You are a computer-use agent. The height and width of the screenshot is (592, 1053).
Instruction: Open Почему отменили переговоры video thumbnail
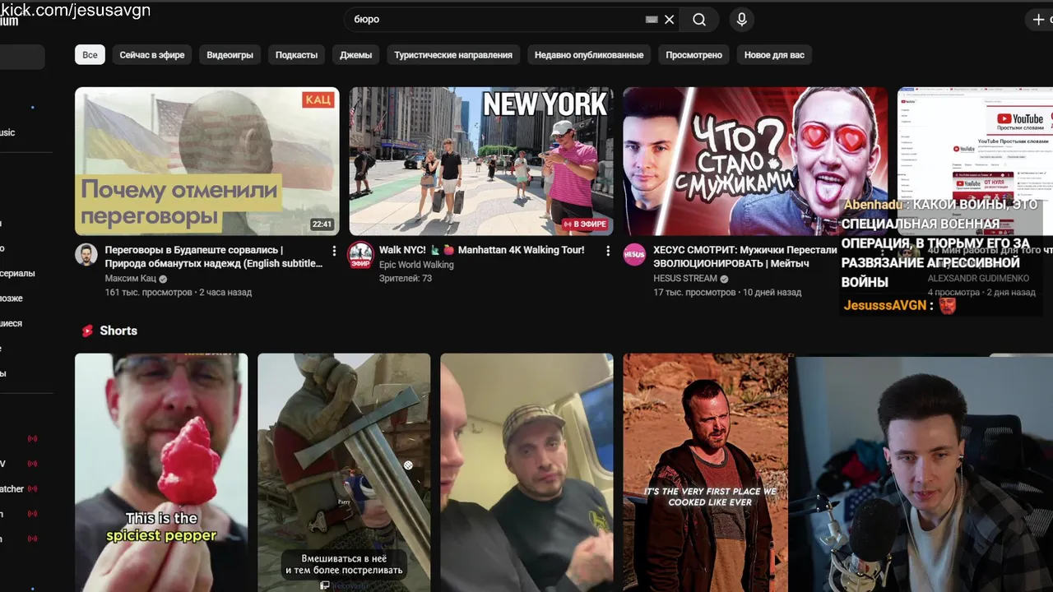[207, 161]
